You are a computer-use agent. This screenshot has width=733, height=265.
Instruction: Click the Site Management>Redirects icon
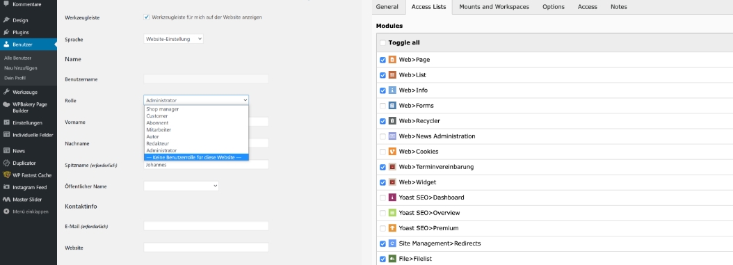point(393,243)
